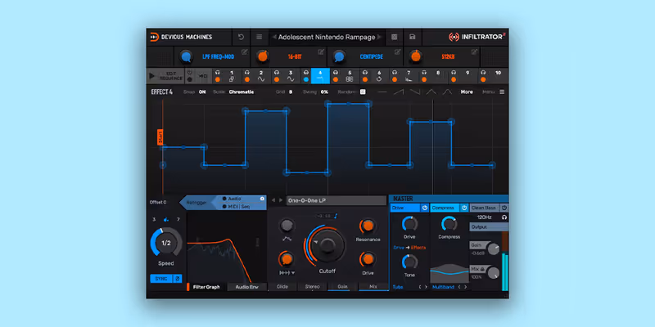The image size is (655, 327).
Task: Edit the LPF FREQ+MOD macro assignment
Action: 245,52
